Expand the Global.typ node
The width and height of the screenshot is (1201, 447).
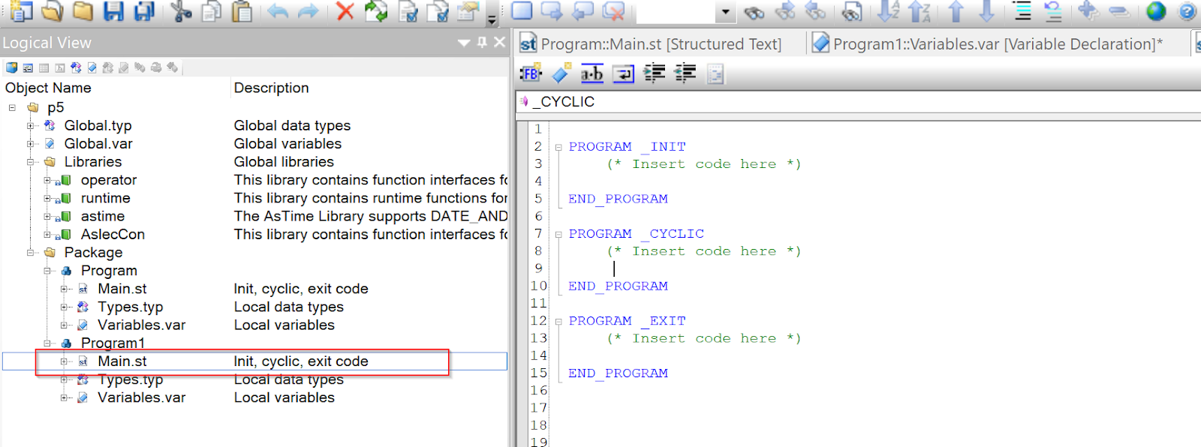(x=30, y=125)
